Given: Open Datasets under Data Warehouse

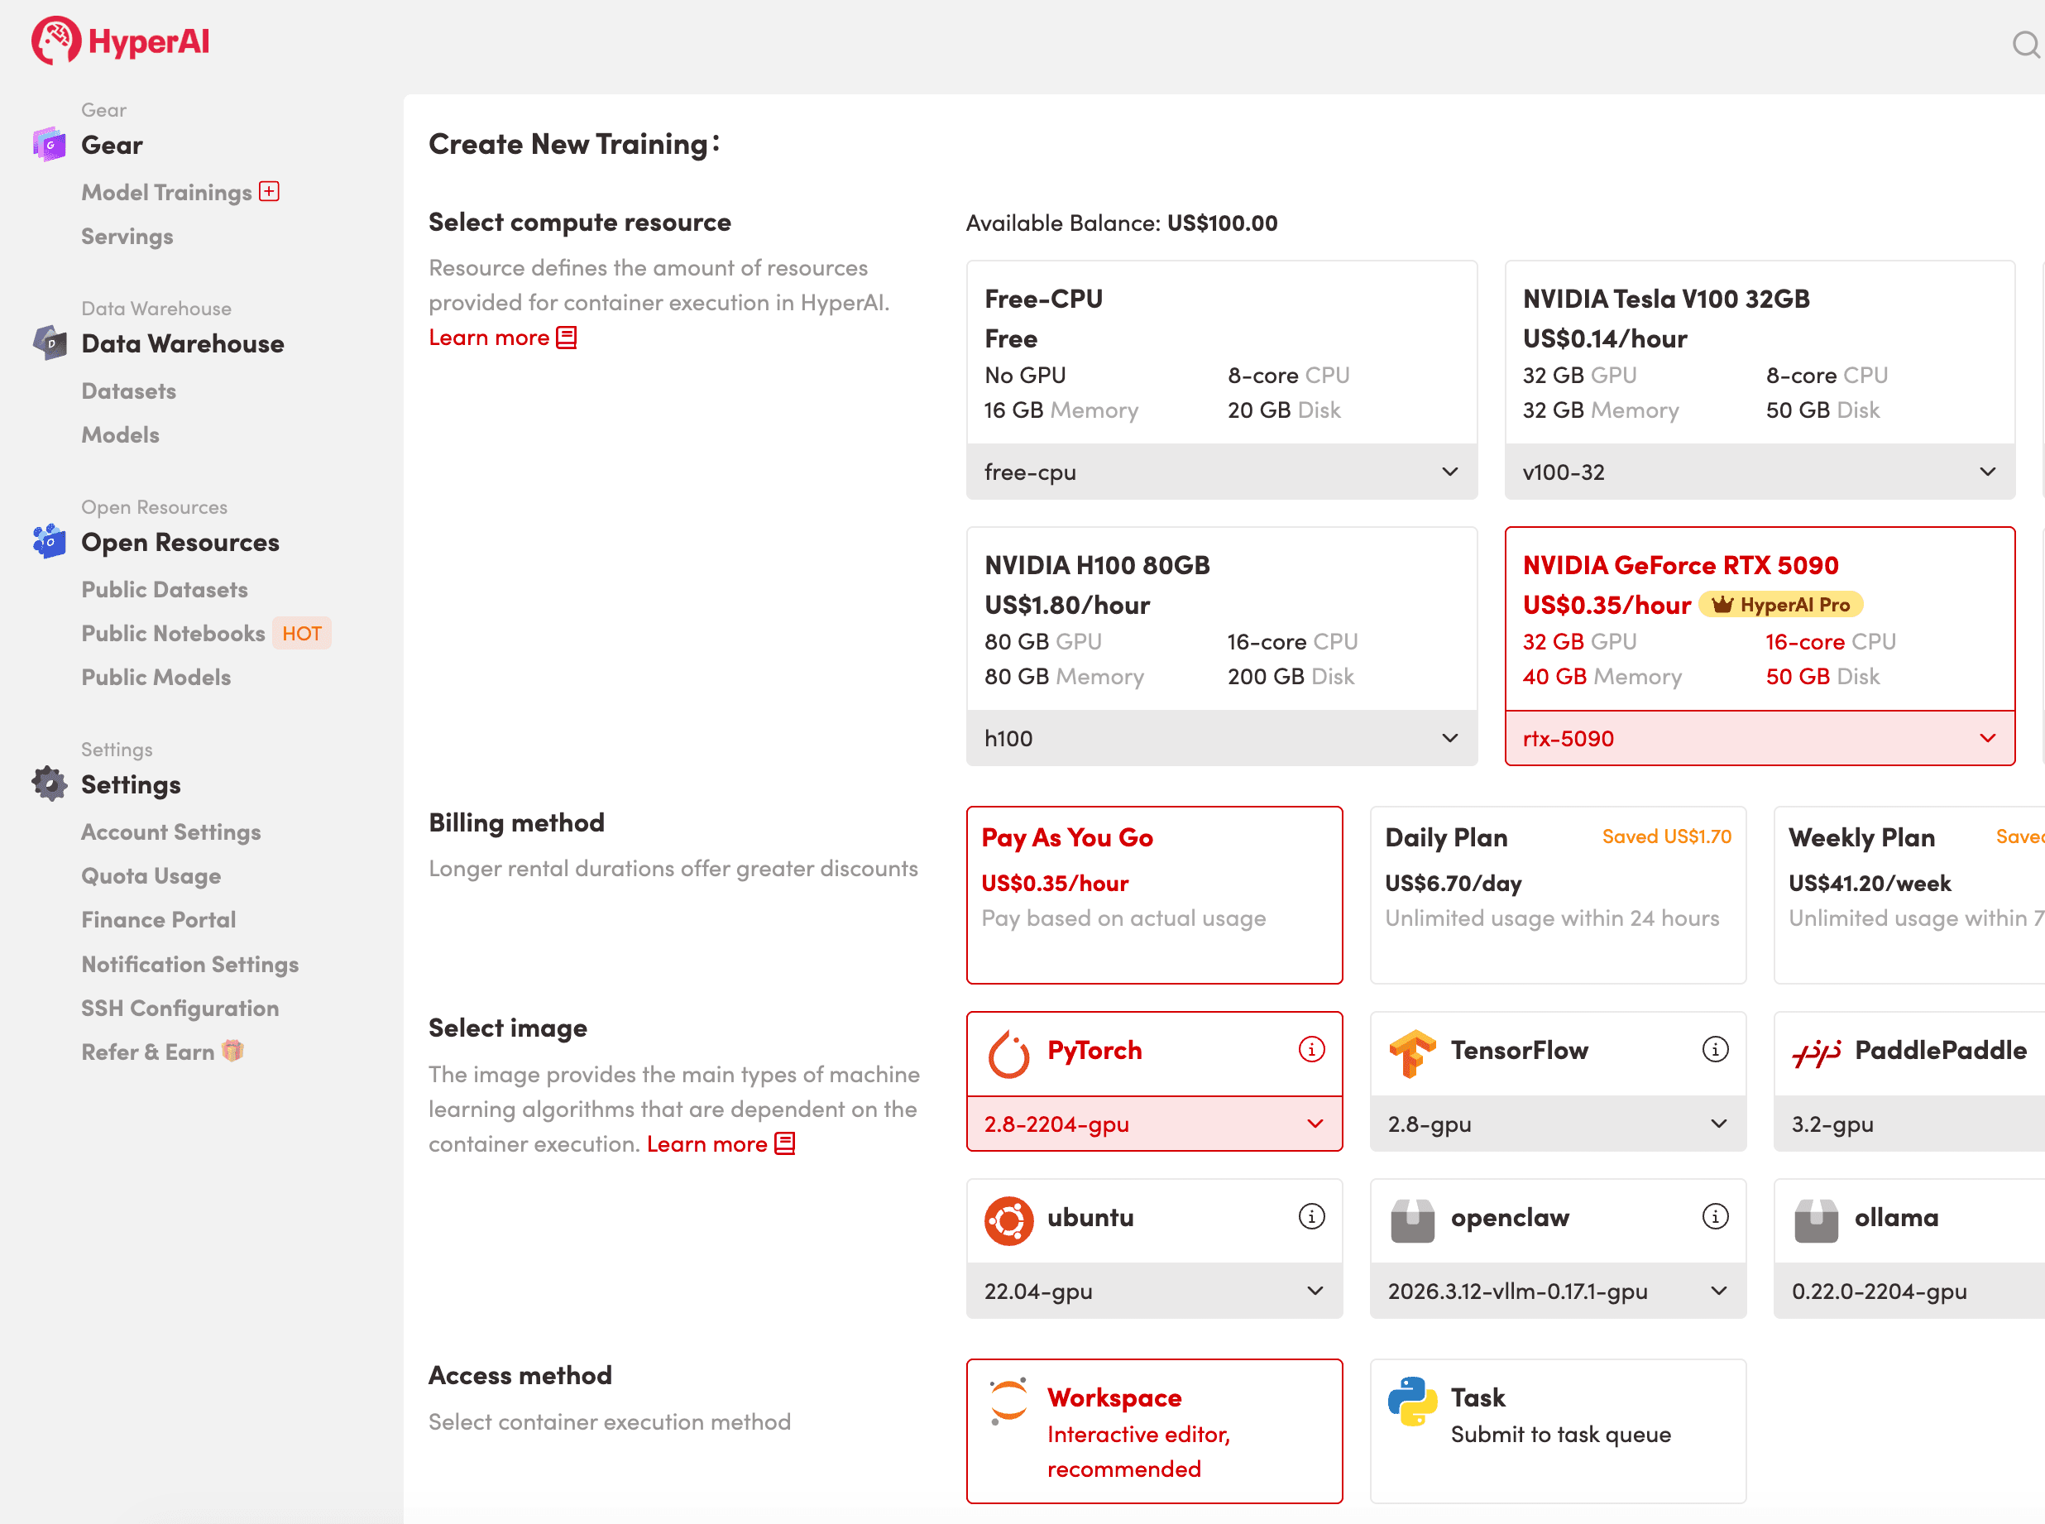Looking at the screenshot, I should [x=128, y=391].
